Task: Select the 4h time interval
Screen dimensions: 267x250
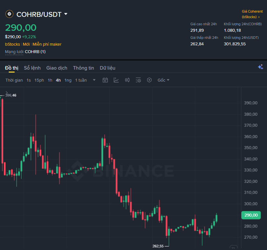Action: pos(58,80)
